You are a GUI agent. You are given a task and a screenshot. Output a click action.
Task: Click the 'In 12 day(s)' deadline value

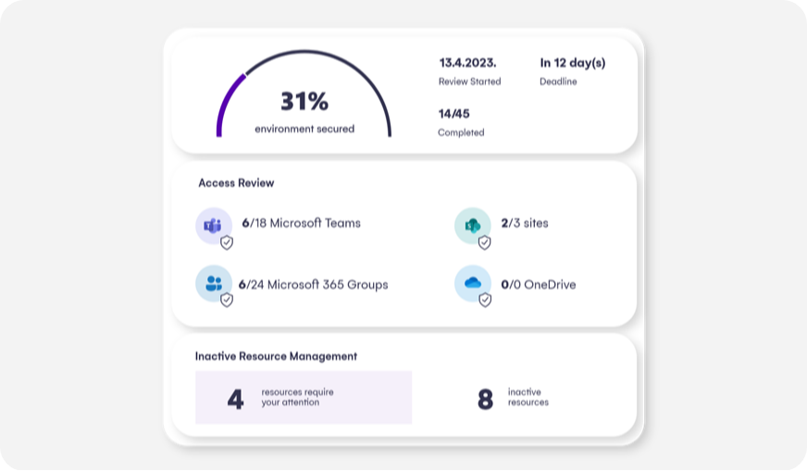point(572,63)
